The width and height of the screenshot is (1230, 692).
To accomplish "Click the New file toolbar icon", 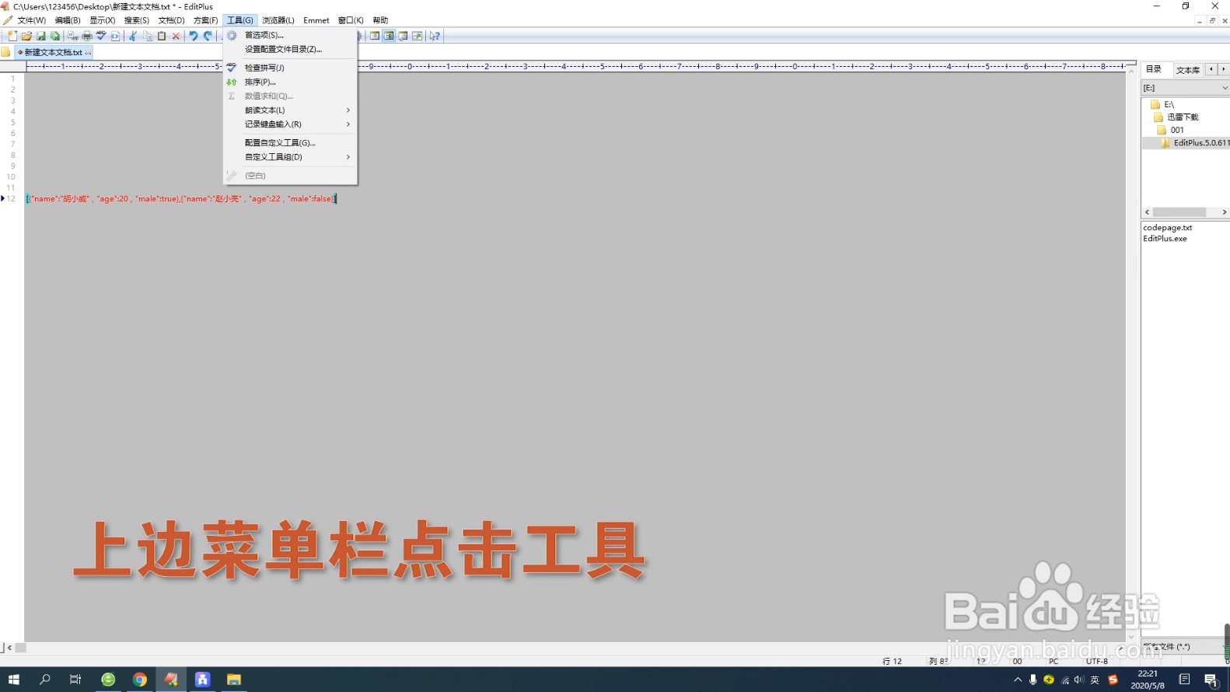I will point(12,36).
